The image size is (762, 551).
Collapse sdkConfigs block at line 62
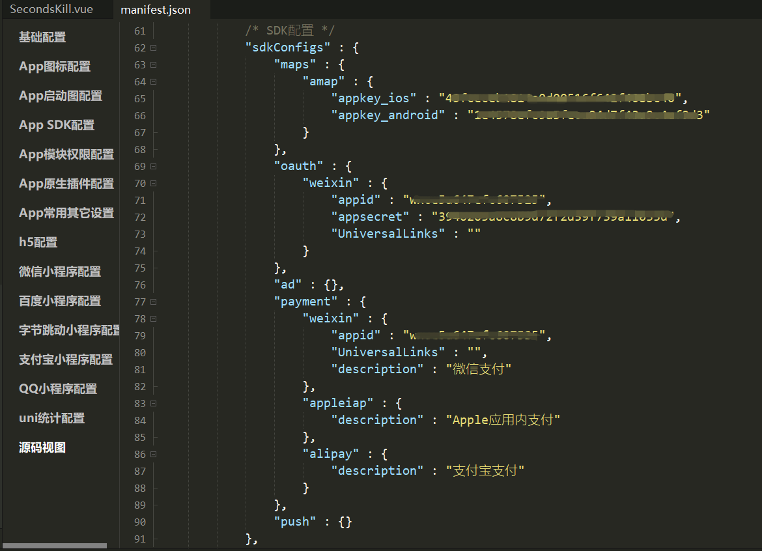pos(154,48)
